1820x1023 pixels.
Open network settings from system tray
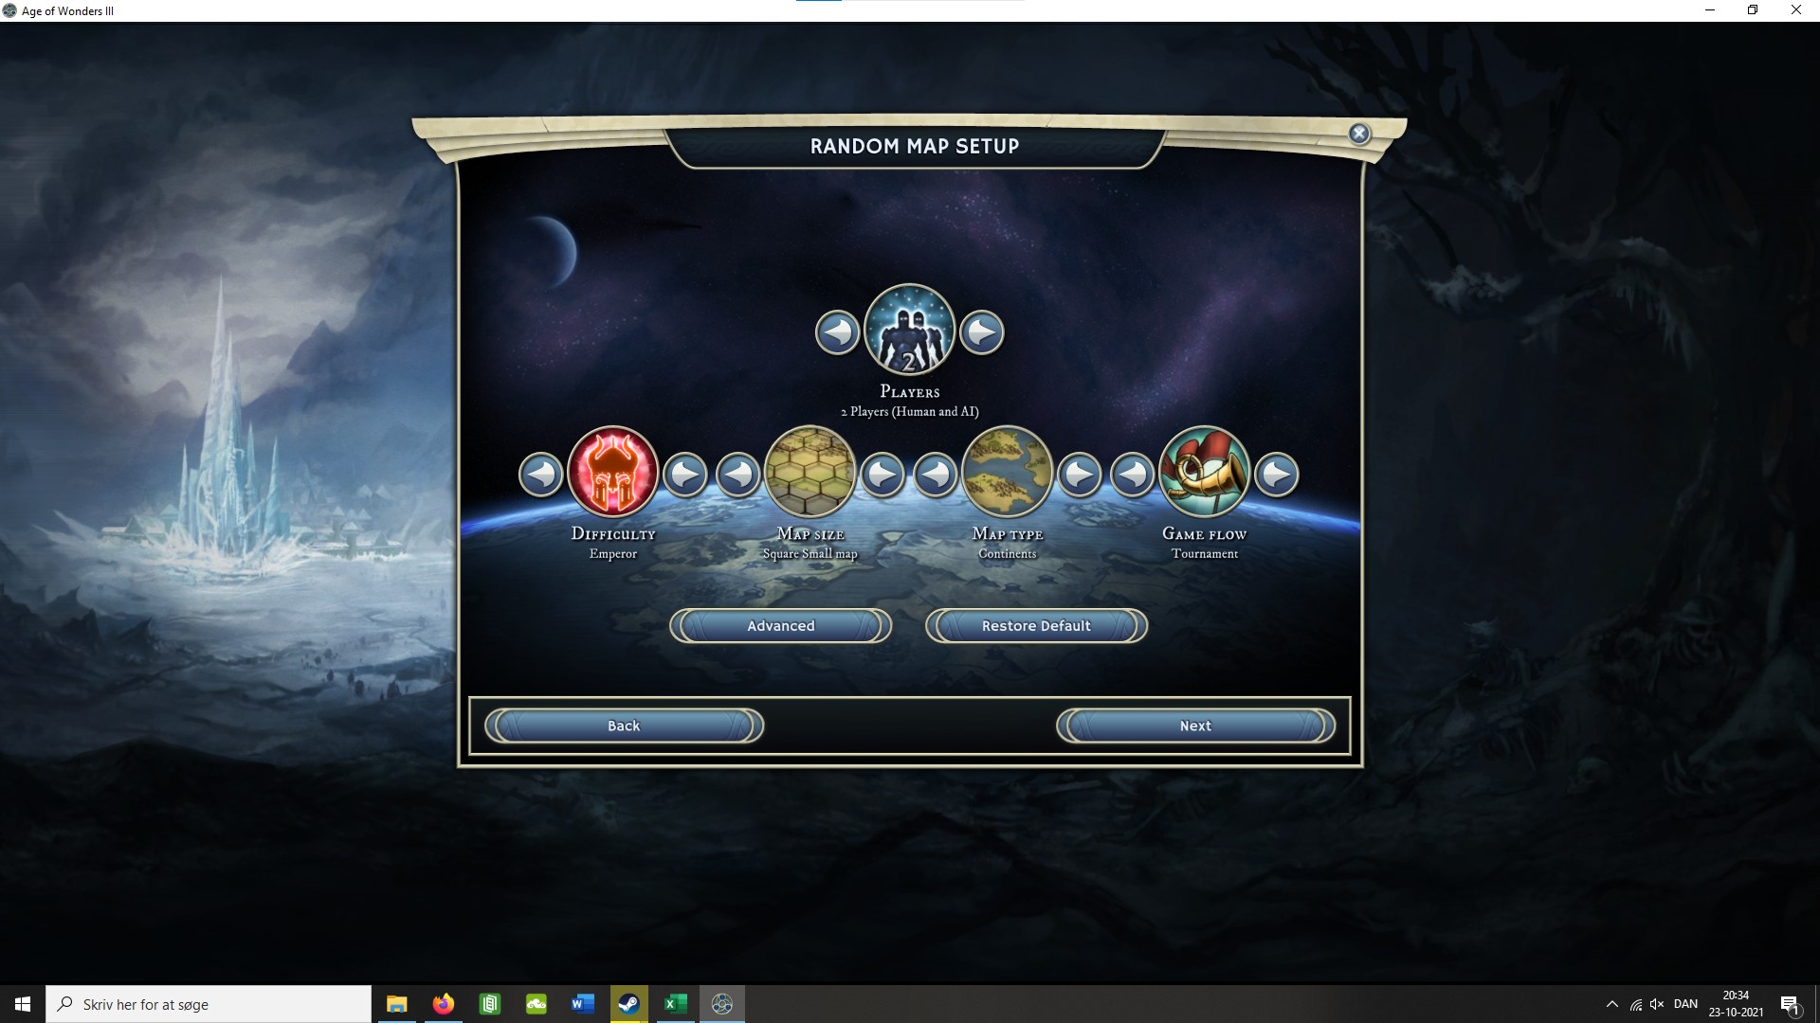point(1636,1004)
